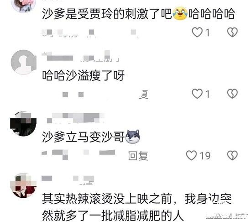This screenshot has width=251, height=222.
Task: Click 回复 under the 沙爹立马变沙哥 comment
Action: (138, 155)
